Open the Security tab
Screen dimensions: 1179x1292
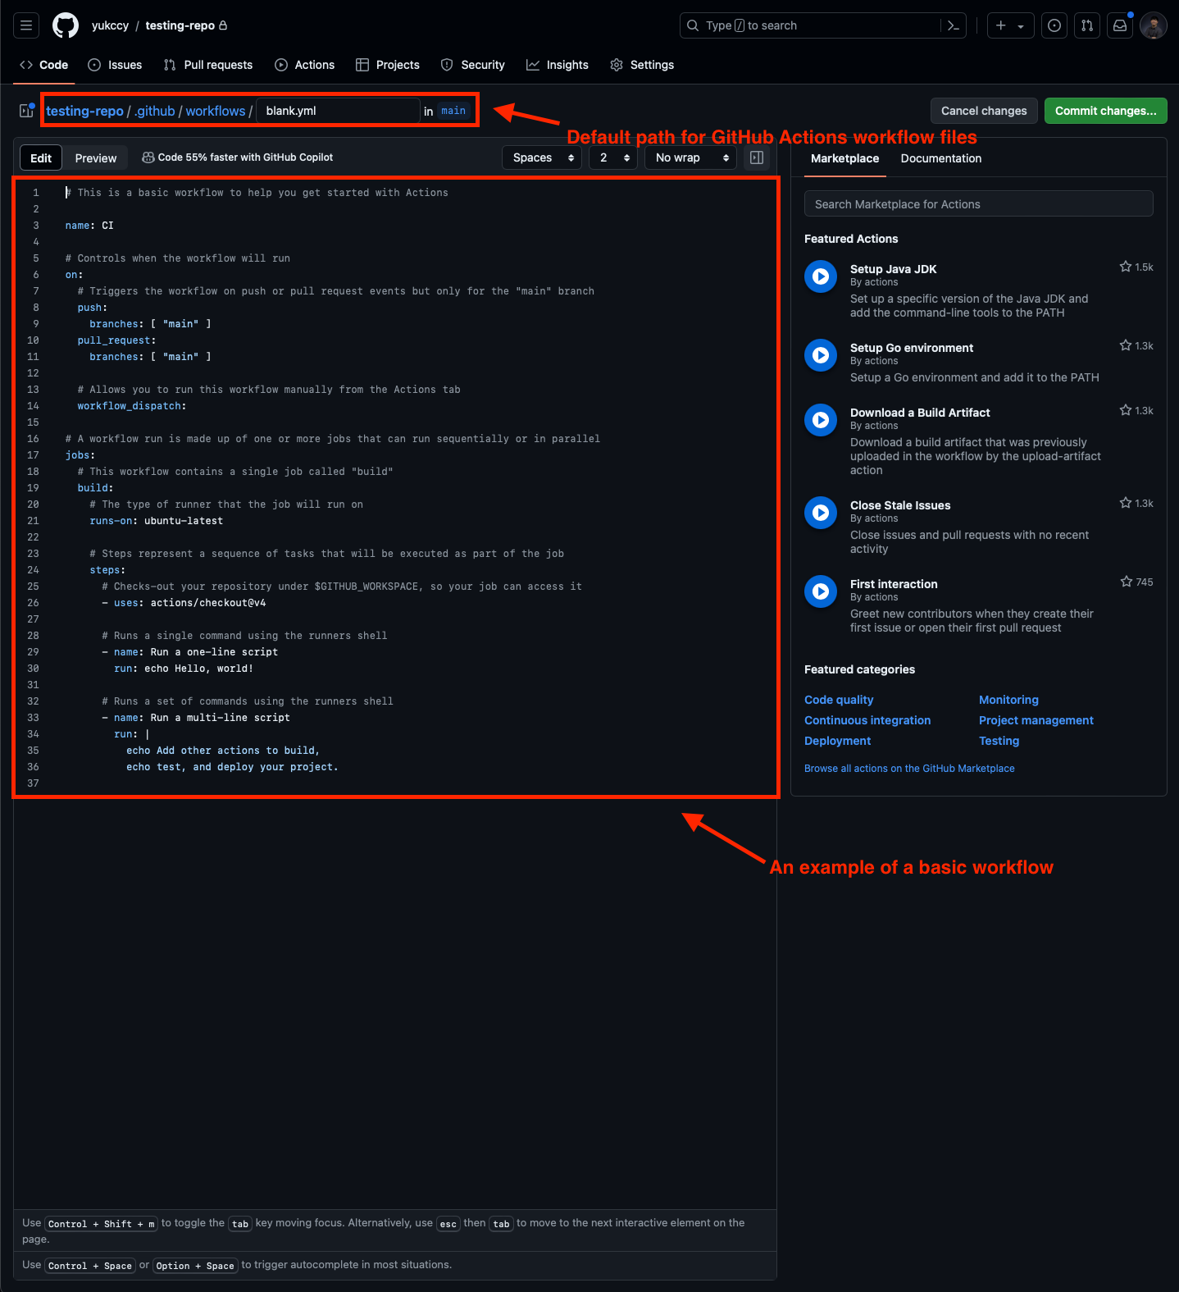(x=473, y=65)
